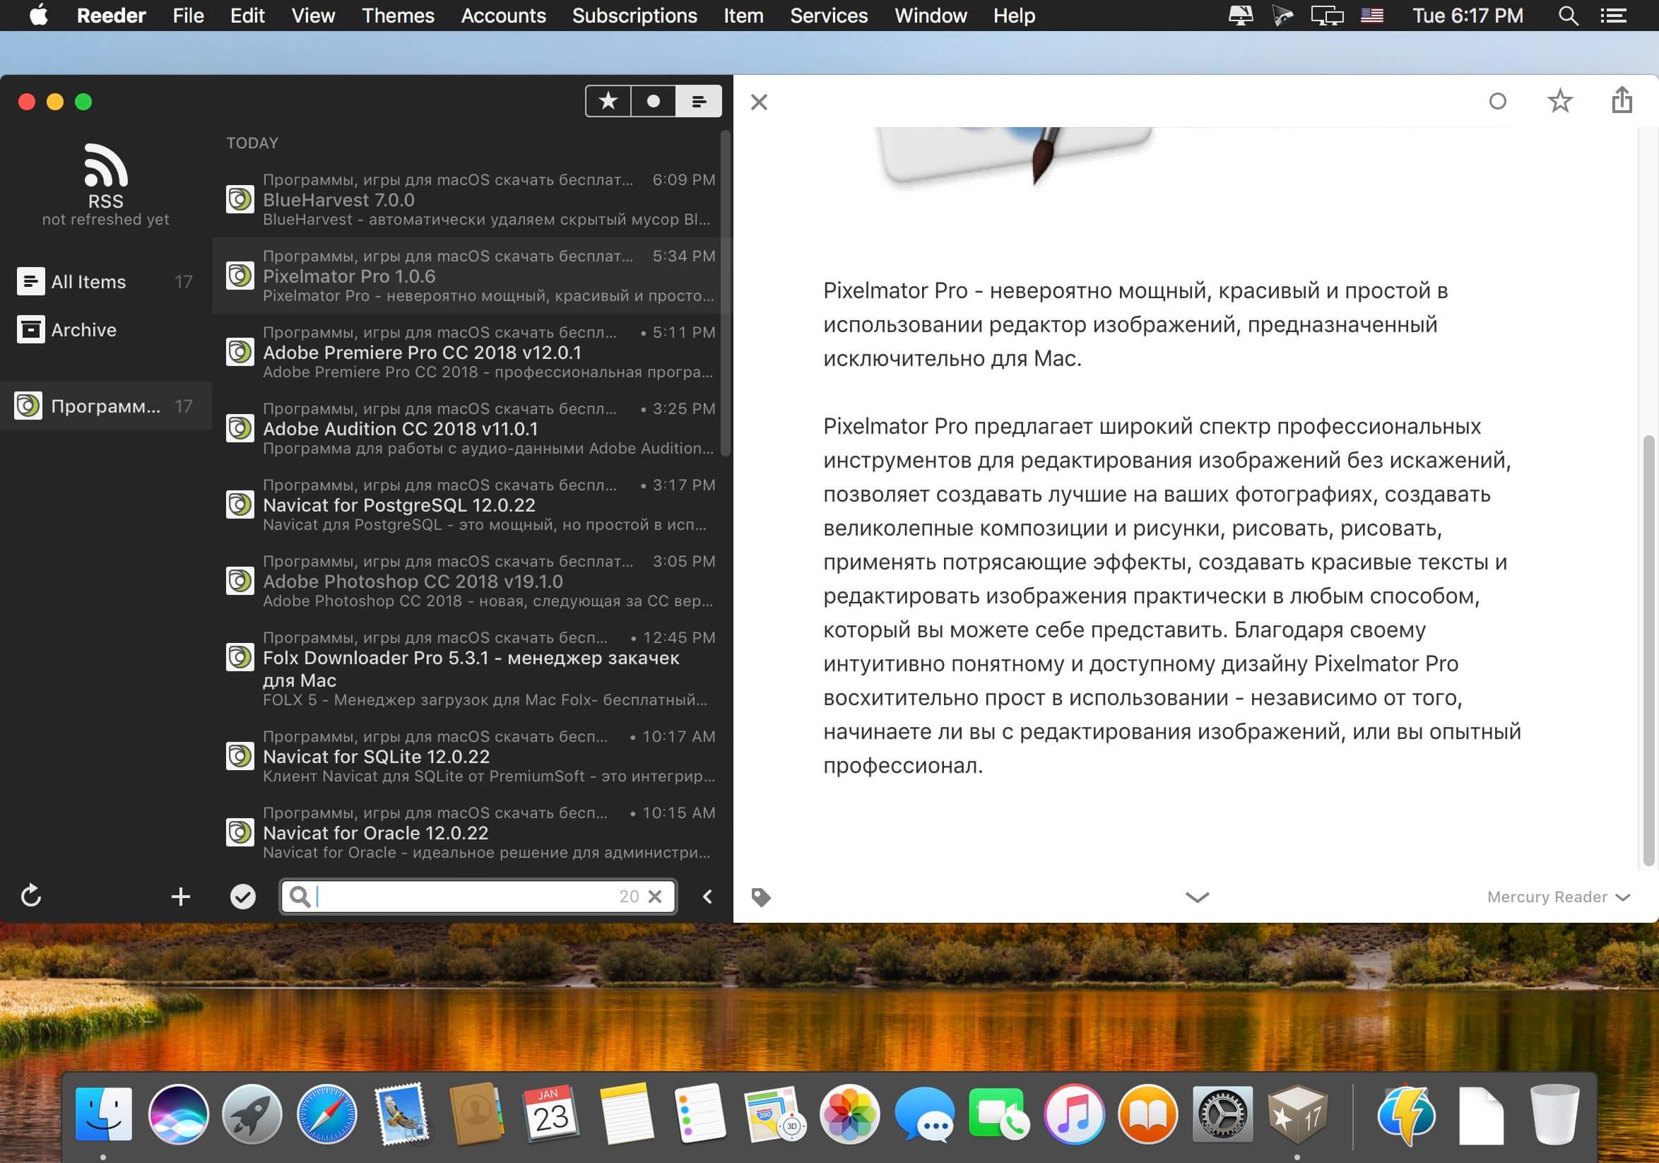Viewport: 1659px width, 1163px height.
Task: Clear the search field
Action: pos(656,897)
